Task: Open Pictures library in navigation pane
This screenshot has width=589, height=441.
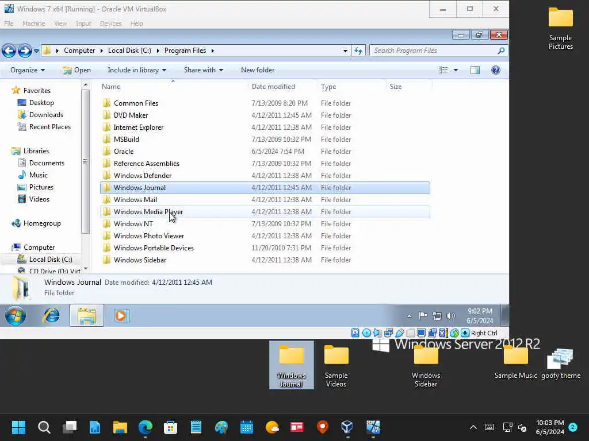Action: 36,187
